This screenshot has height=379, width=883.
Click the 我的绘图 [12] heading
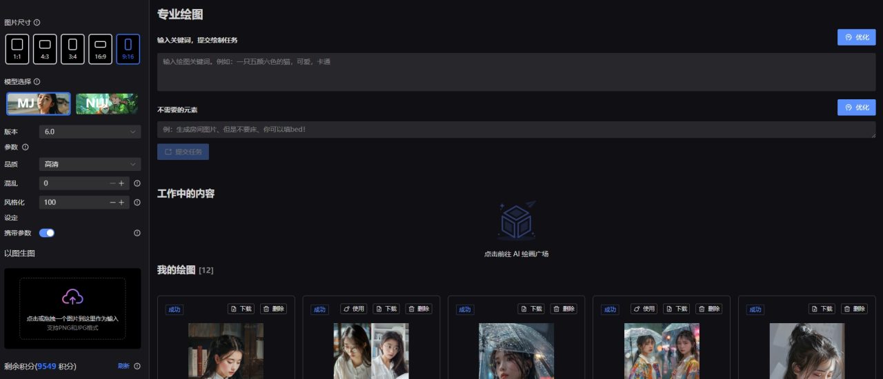(x=186, y=269)
